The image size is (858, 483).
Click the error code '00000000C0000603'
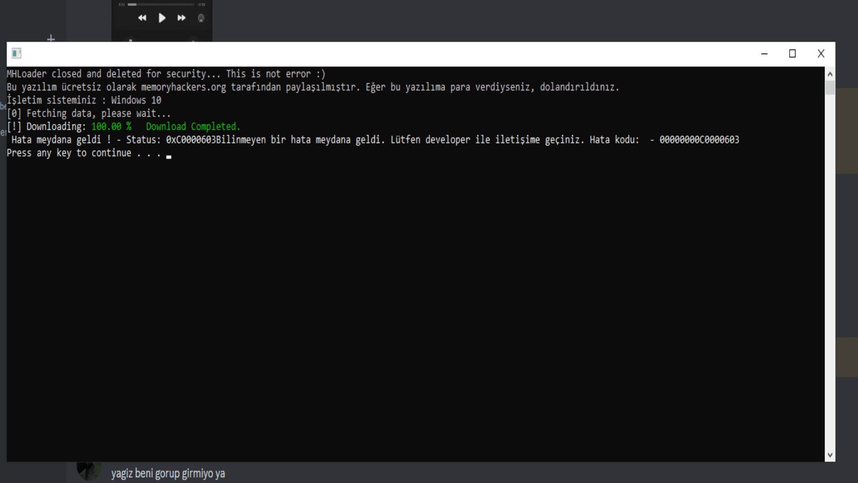699,140
